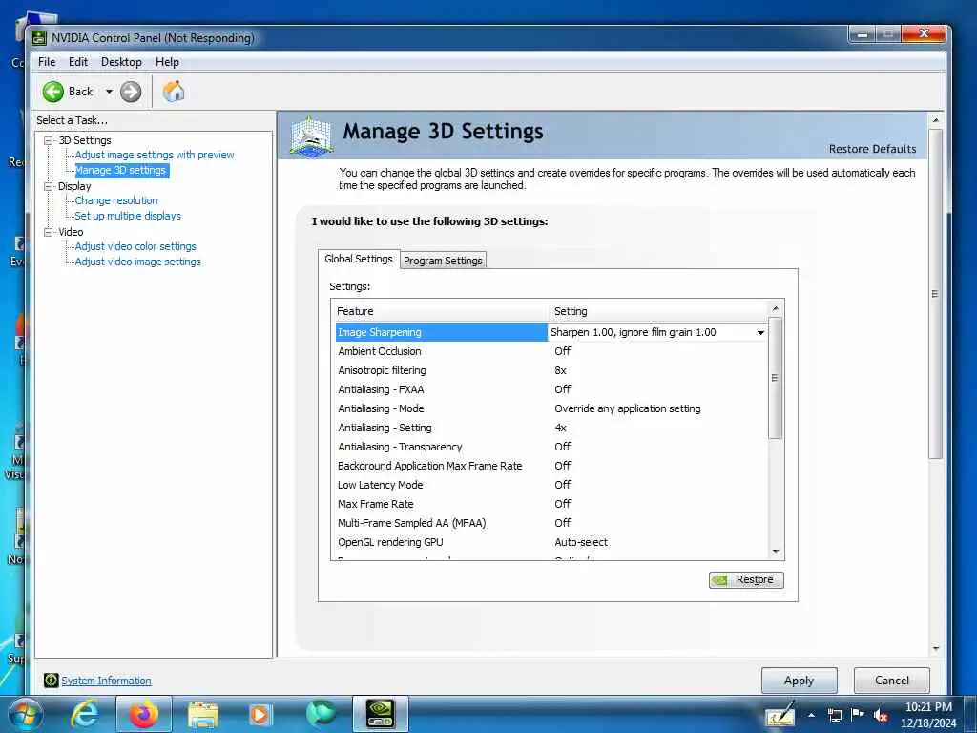
Task: Launch Internet Explorer from taskbar
Action: [84, 714]
